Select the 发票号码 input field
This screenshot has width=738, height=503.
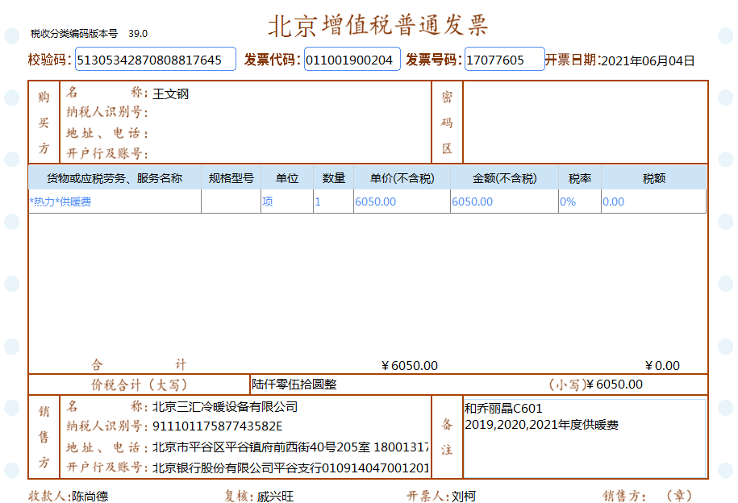[504, 60]
